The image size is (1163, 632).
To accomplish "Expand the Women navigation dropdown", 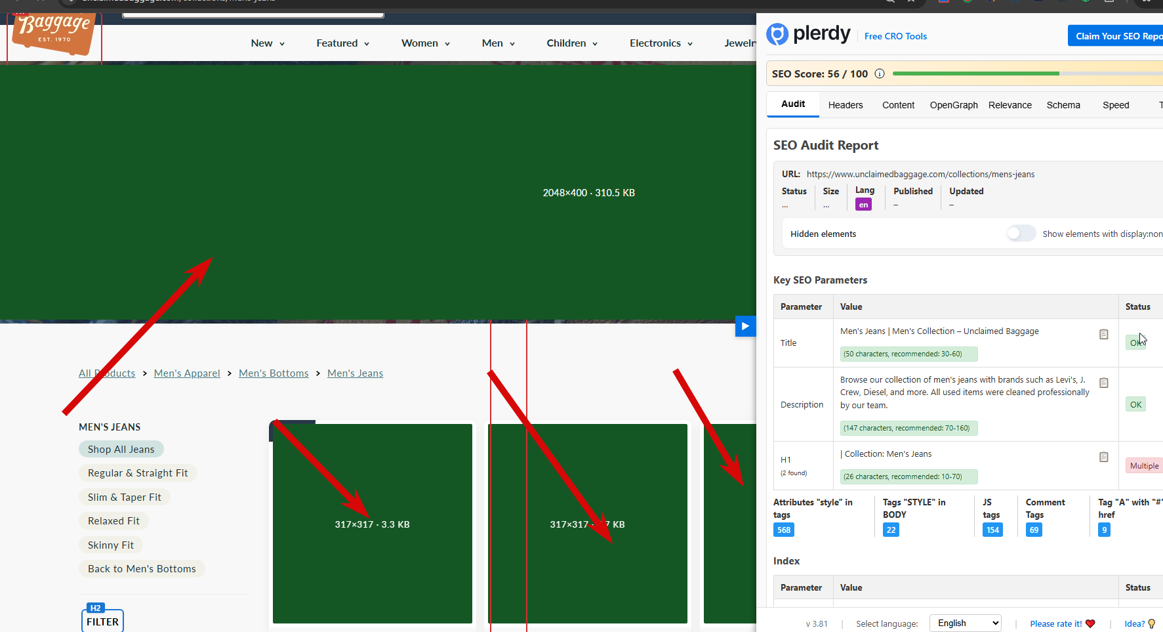I will pos(426,43).
